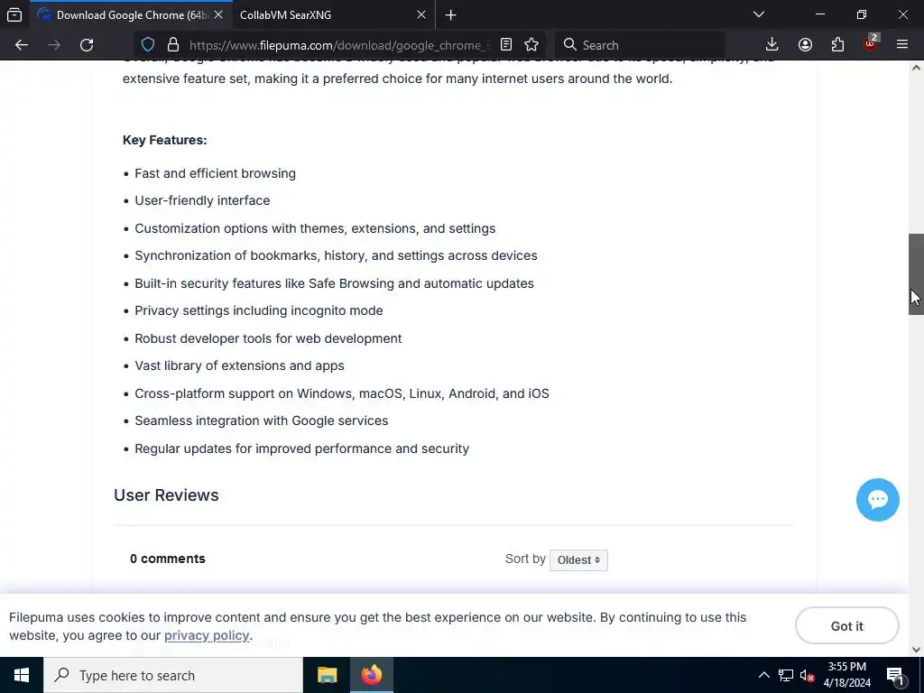The width and height of the screenshot is (924, 693).
Task: Open the Firefox hamburger application menu
Action: [902, 45]
